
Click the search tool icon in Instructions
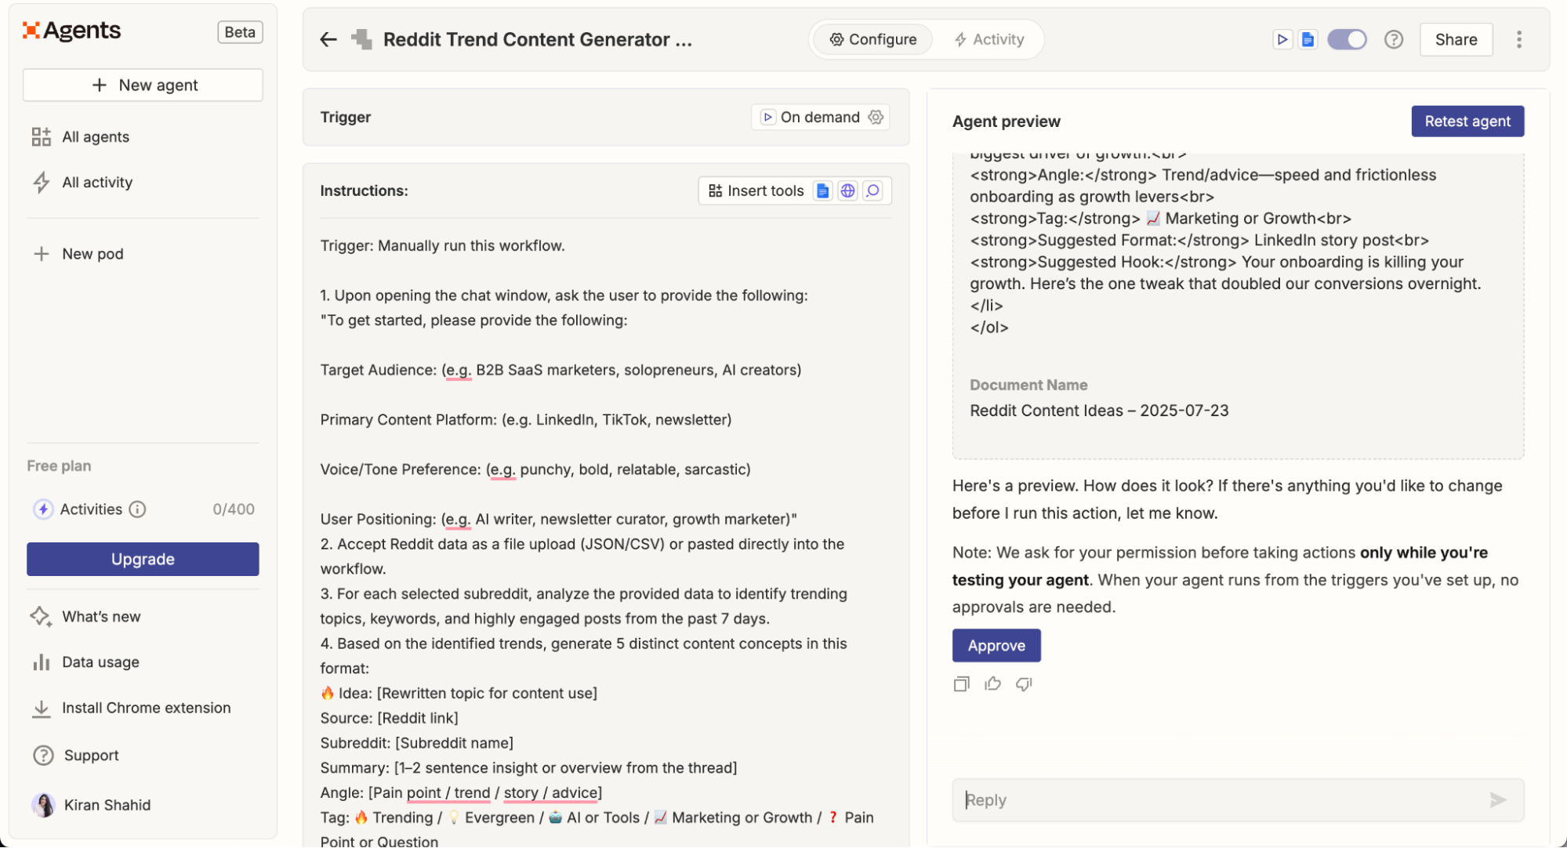pos(872,190)
